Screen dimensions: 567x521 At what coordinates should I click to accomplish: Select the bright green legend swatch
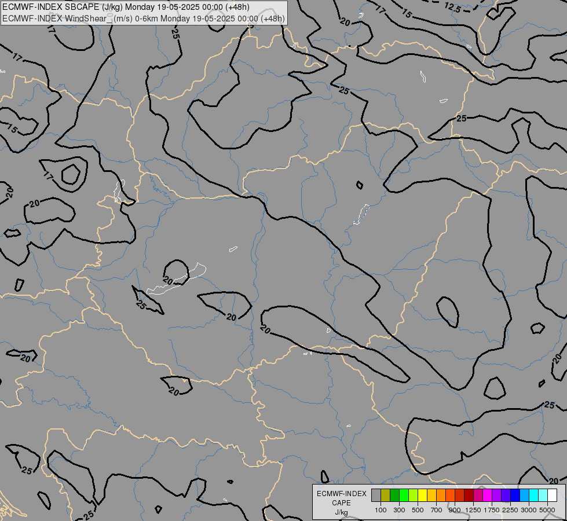404,495
